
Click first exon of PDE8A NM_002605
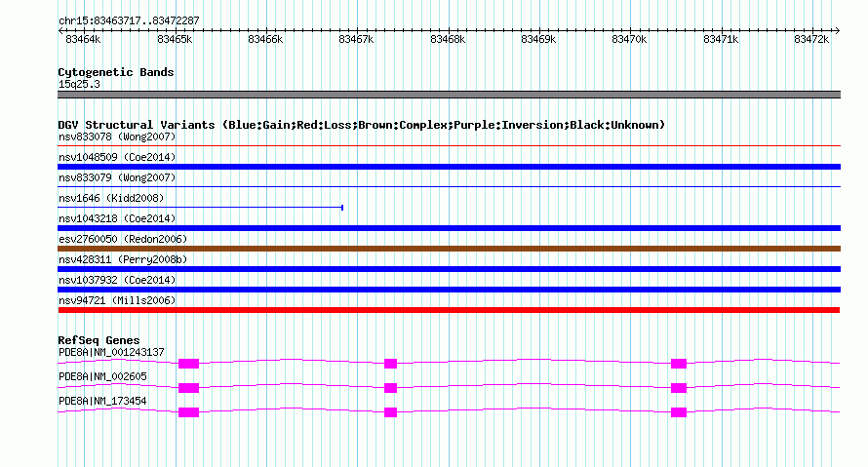(189, 388)
